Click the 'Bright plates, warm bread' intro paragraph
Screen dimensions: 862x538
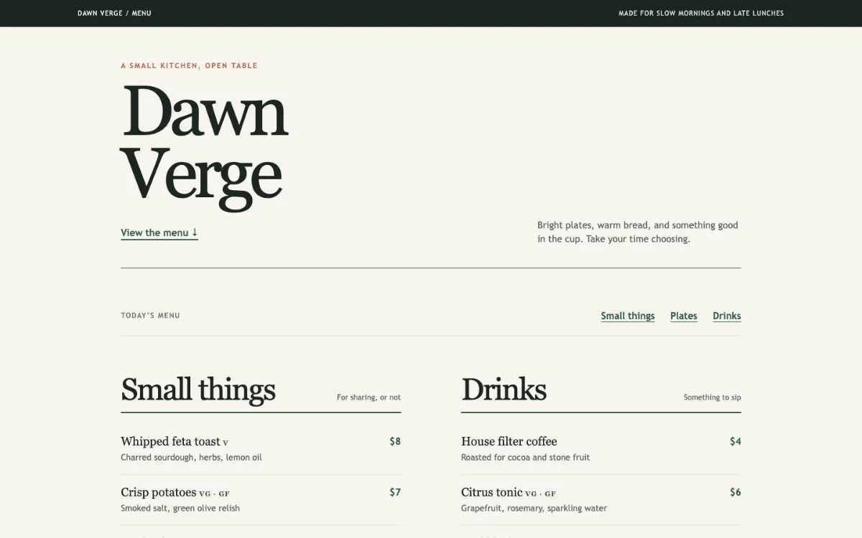tap(638, 232)
